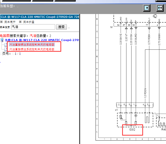
Task: Click the M label next to the control unit
Action: 111,27
